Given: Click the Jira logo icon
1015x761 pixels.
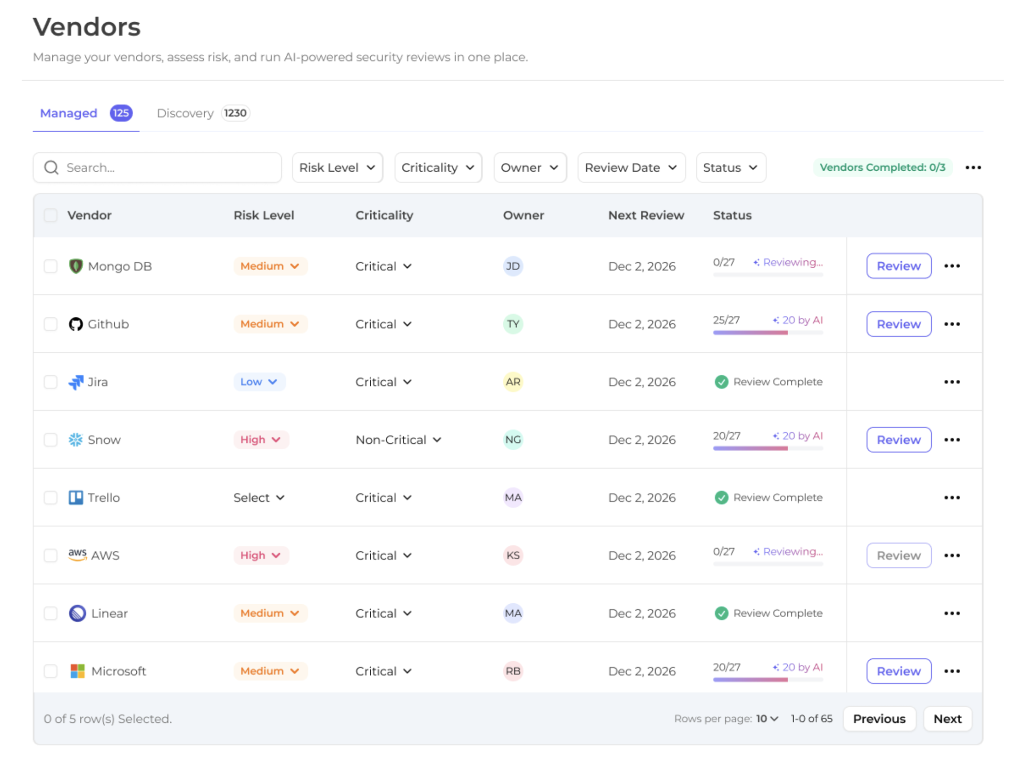Looking at the screenshot, I should pyautogui.click(x=76, y=382).
